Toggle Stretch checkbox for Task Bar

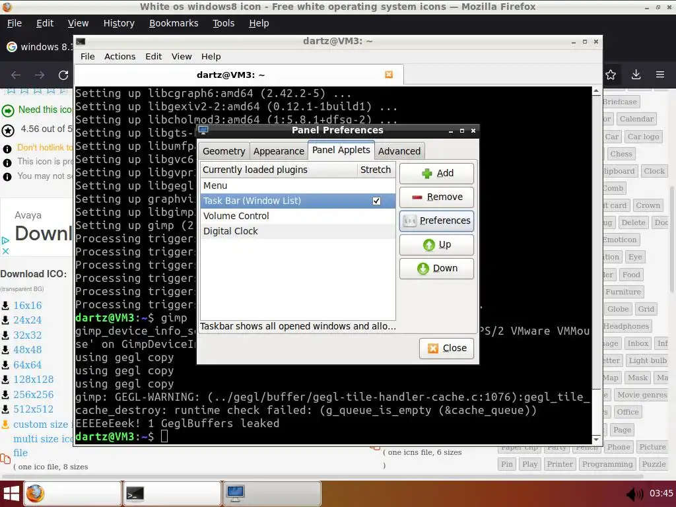coord(376,201)
